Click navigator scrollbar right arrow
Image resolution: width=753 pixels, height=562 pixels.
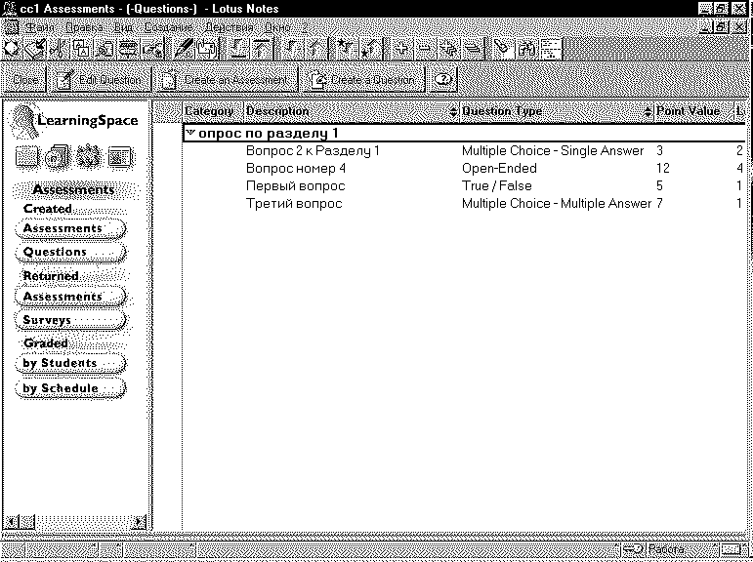[139, 522]
